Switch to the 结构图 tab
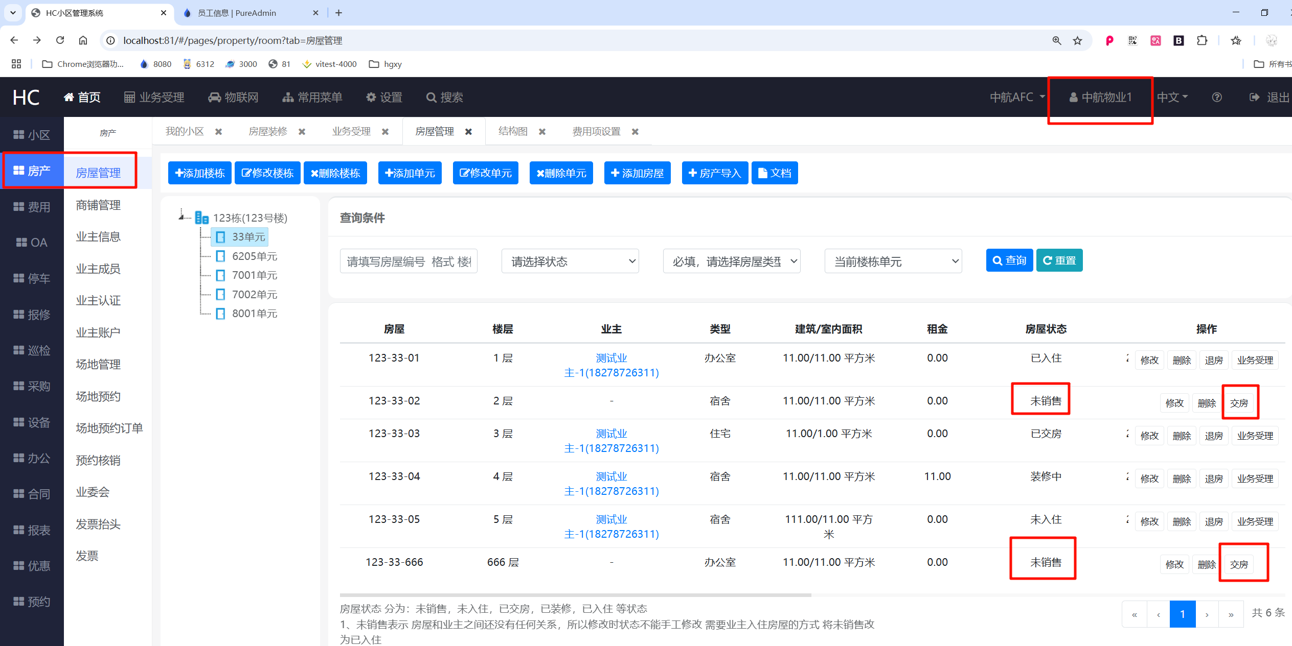 tap(513, 131)
